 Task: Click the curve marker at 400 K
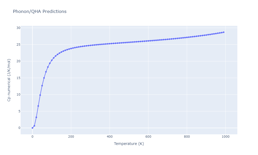(110, 44)
